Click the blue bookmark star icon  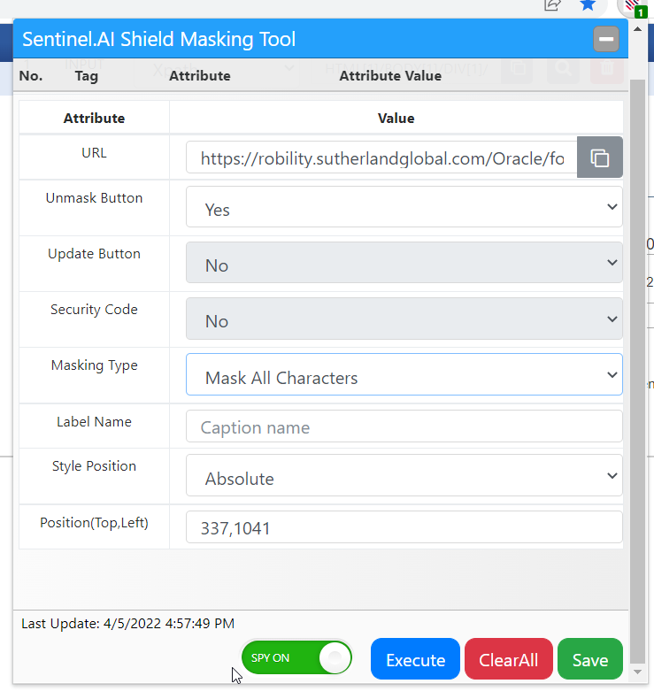pos(588,5)
